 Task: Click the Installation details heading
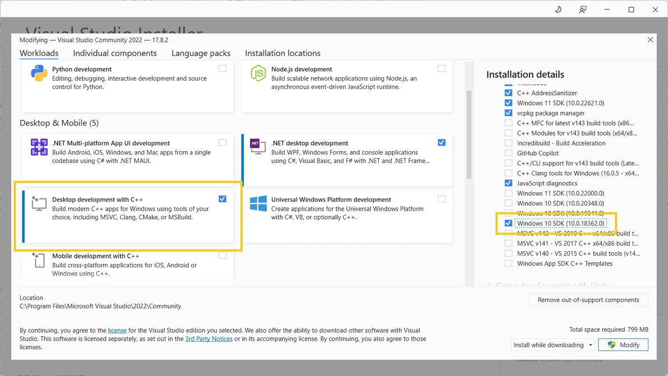point(525,75)
